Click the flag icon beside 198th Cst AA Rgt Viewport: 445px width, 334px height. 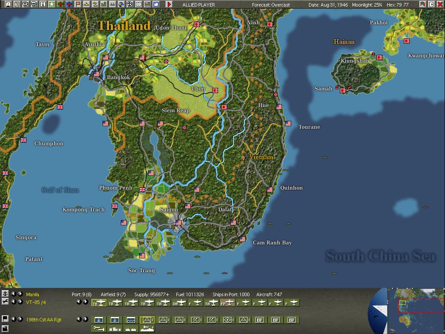5,319
